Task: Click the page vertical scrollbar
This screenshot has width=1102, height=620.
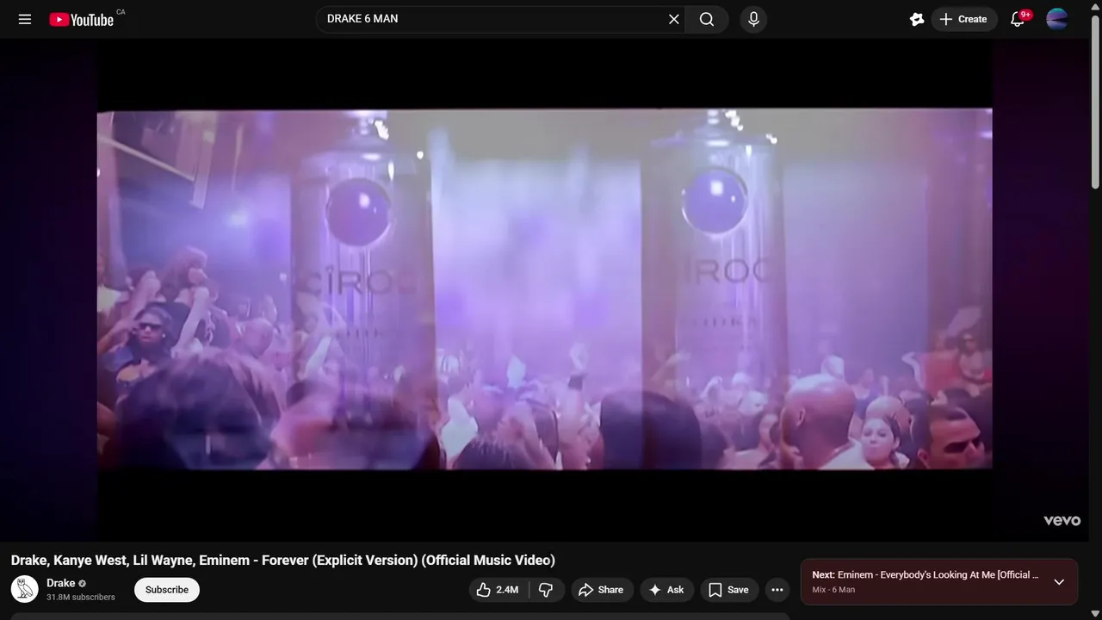Action: coord(1096,102)
